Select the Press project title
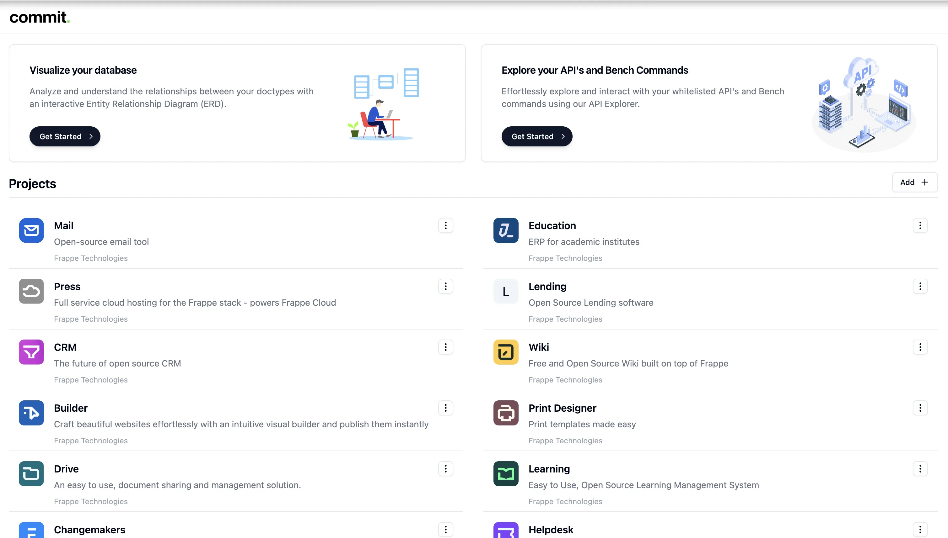948x538 pixels. [x=67, y=287]
